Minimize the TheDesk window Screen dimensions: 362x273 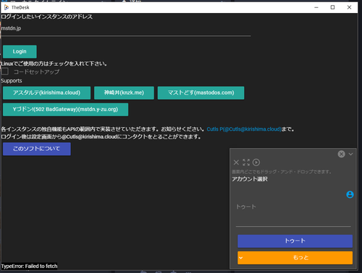316,7
